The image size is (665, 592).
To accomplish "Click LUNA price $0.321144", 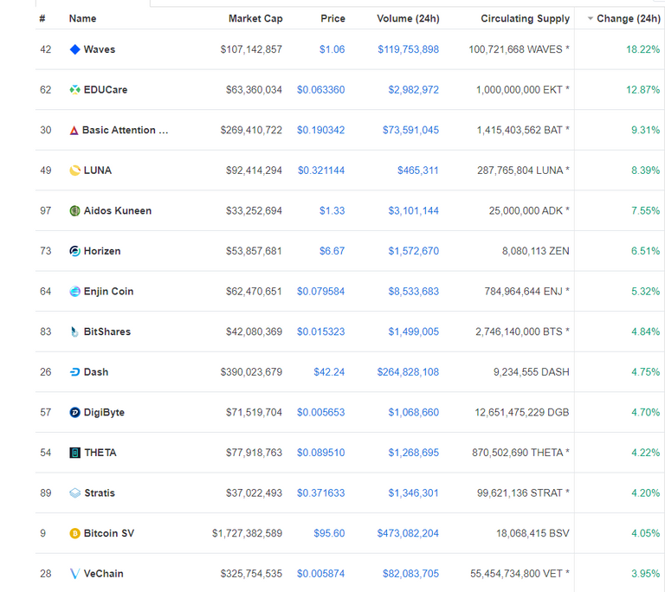I will pyautogui.click(x=321, y=171).
